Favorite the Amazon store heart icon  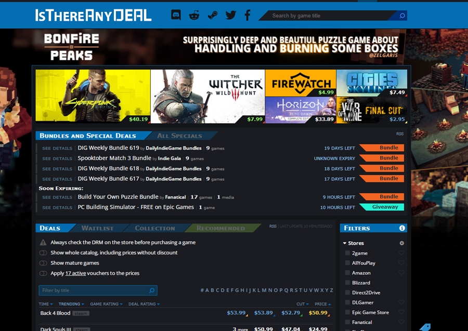(x=401, y=273)
